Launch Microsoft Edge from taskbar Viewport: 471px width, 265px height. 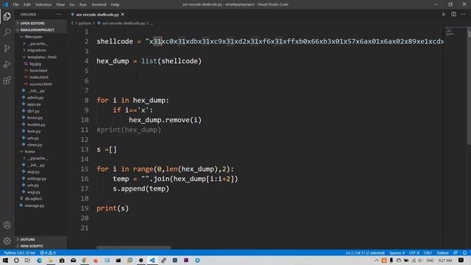[x=39, y=260]
